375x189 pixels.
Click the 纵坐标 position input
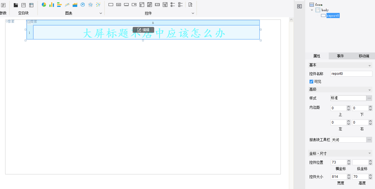point(360,162)
